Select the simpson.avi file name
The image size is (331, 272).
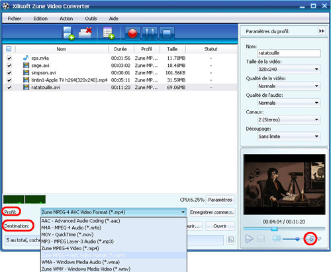click(x=44, y=73)
